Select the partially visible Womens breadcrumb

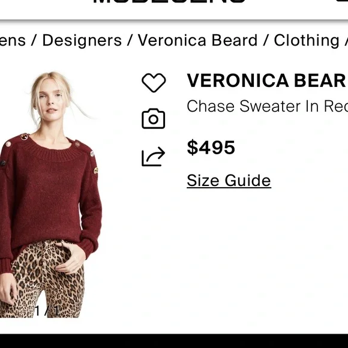click(x=13, y=40)
